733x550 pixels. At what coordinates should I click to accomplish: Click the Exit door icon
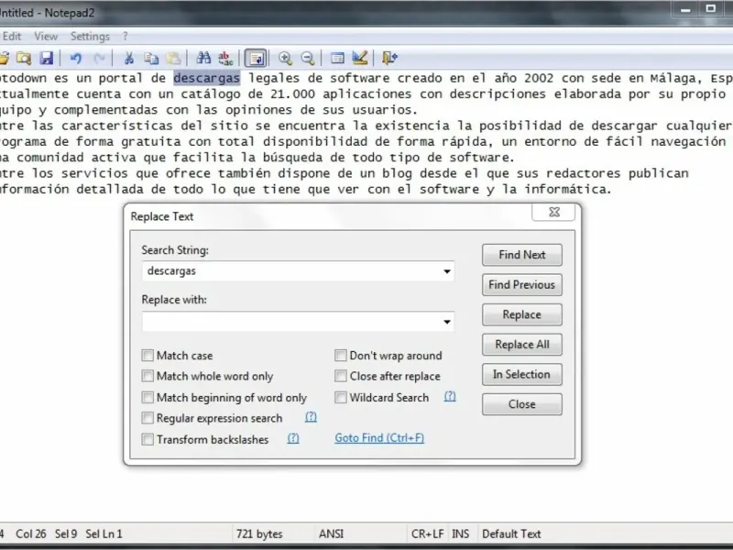click(x=389, y=58)
